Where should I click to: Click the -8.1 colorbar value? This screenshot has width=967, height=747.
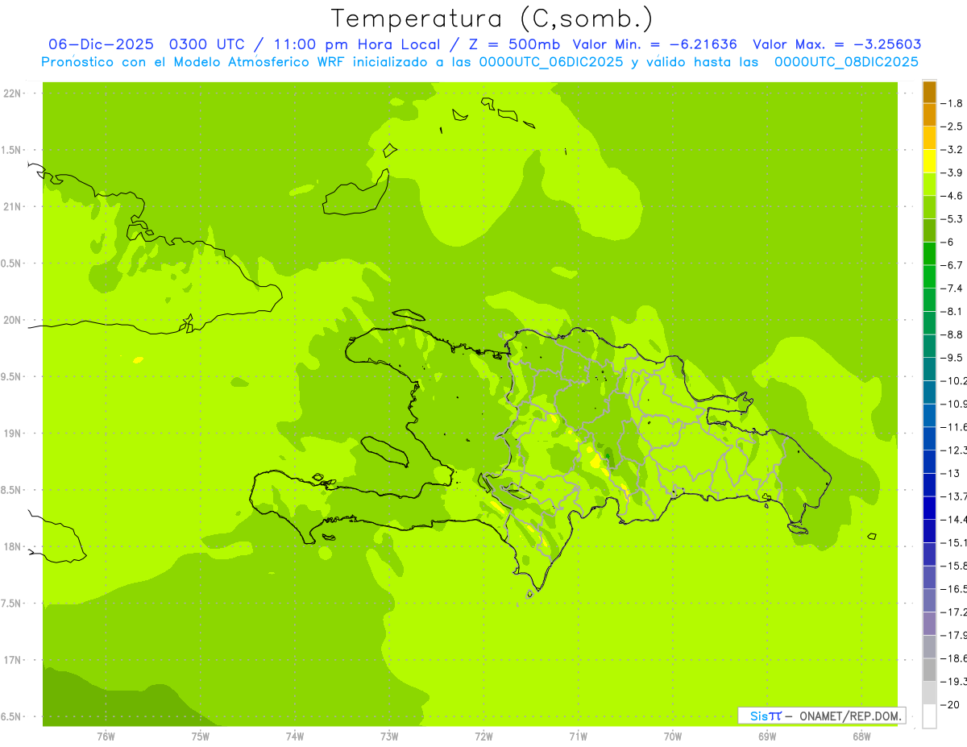(x=952, y=311)
